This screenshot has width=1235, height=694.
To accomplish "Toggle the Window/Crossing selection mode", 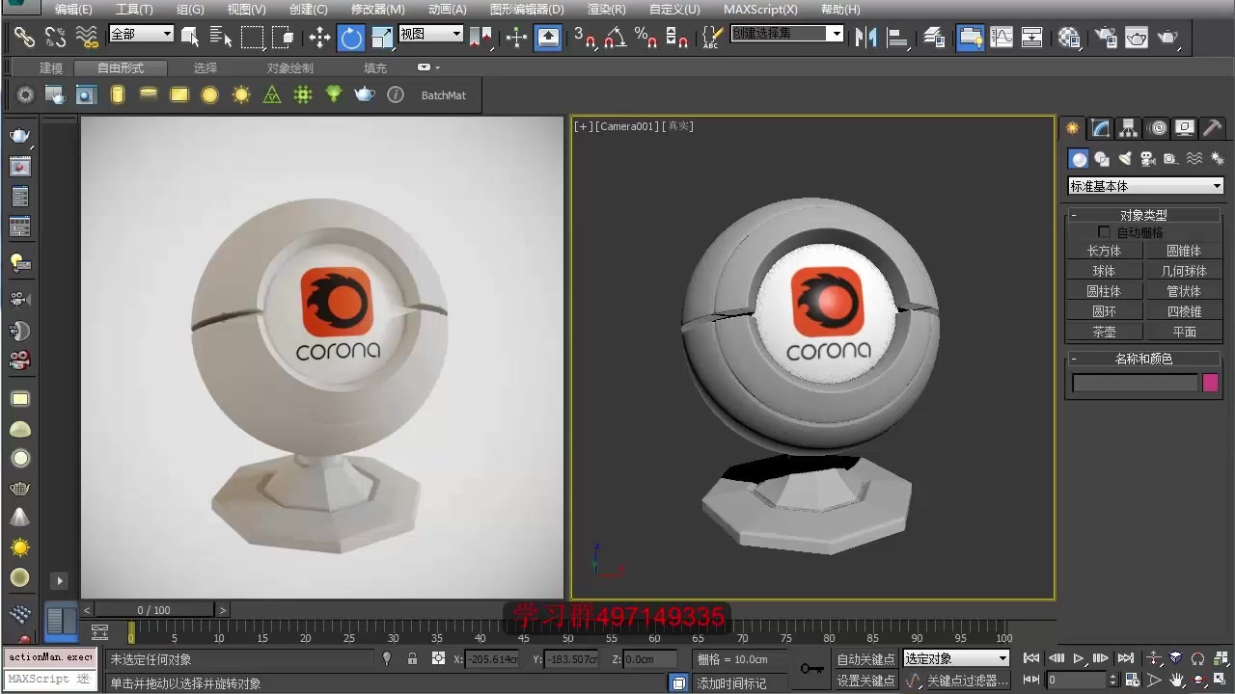I will pyautogui.click(x=283, y=38).
